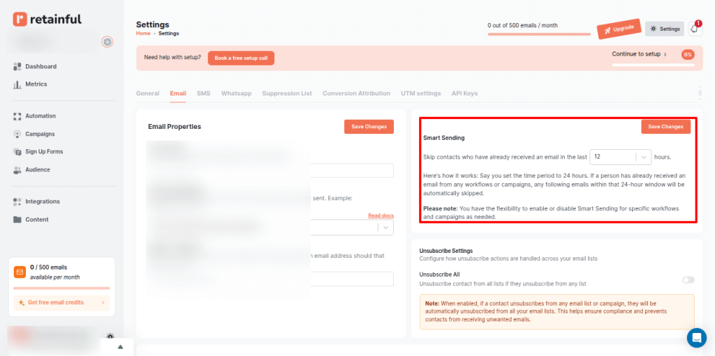Open the UTM settings tab
Viewport: 715px width, 356px height.
tap(421, 93)
